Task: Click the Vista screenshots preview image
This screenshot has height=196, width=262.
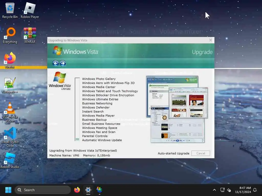Action: [177, 109]
